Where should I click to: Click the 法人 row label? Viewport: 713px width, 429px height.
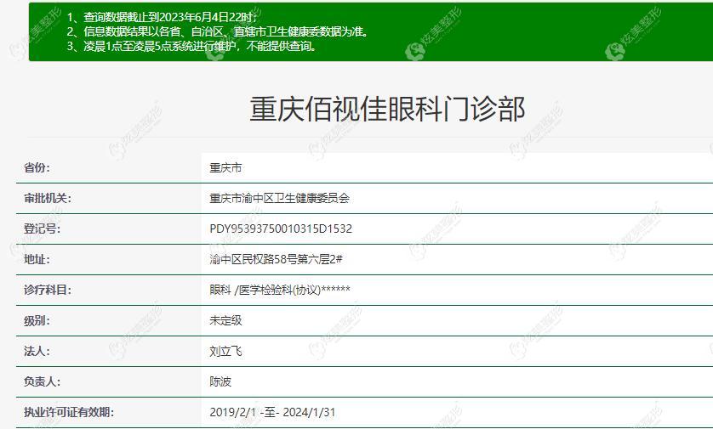[37, 352]
